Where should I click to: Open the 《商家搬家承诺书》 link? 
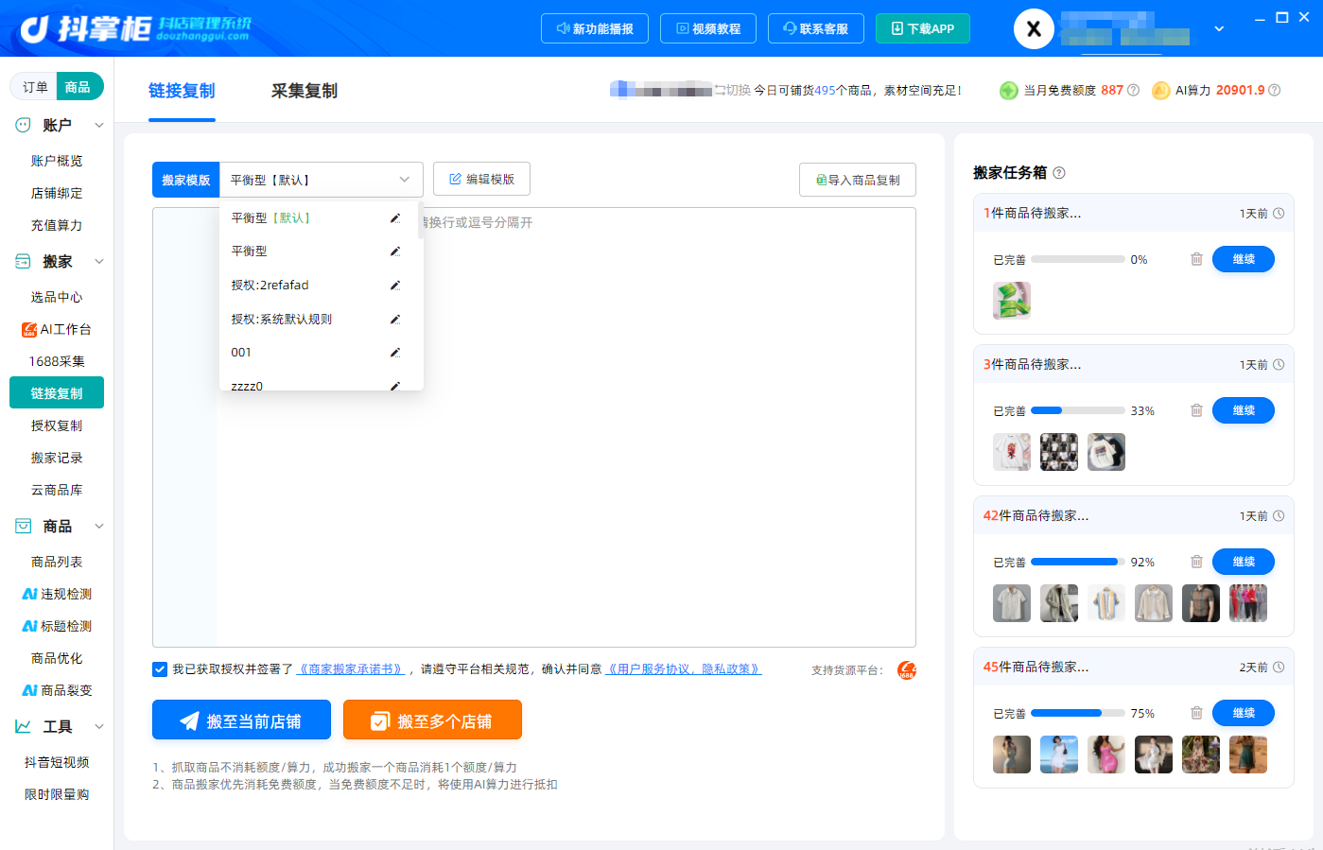351,669
